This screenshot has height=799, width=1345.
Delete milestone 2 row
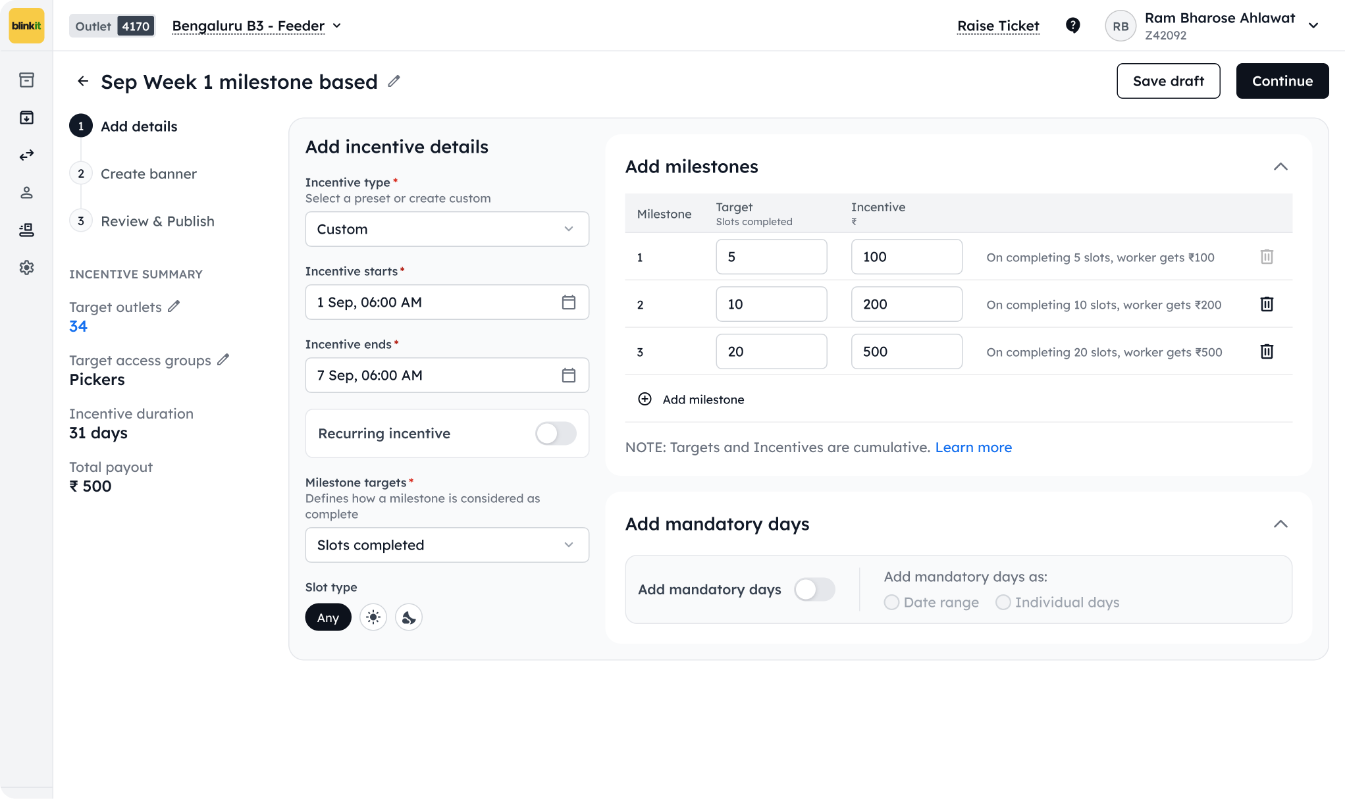point(1267,304)
